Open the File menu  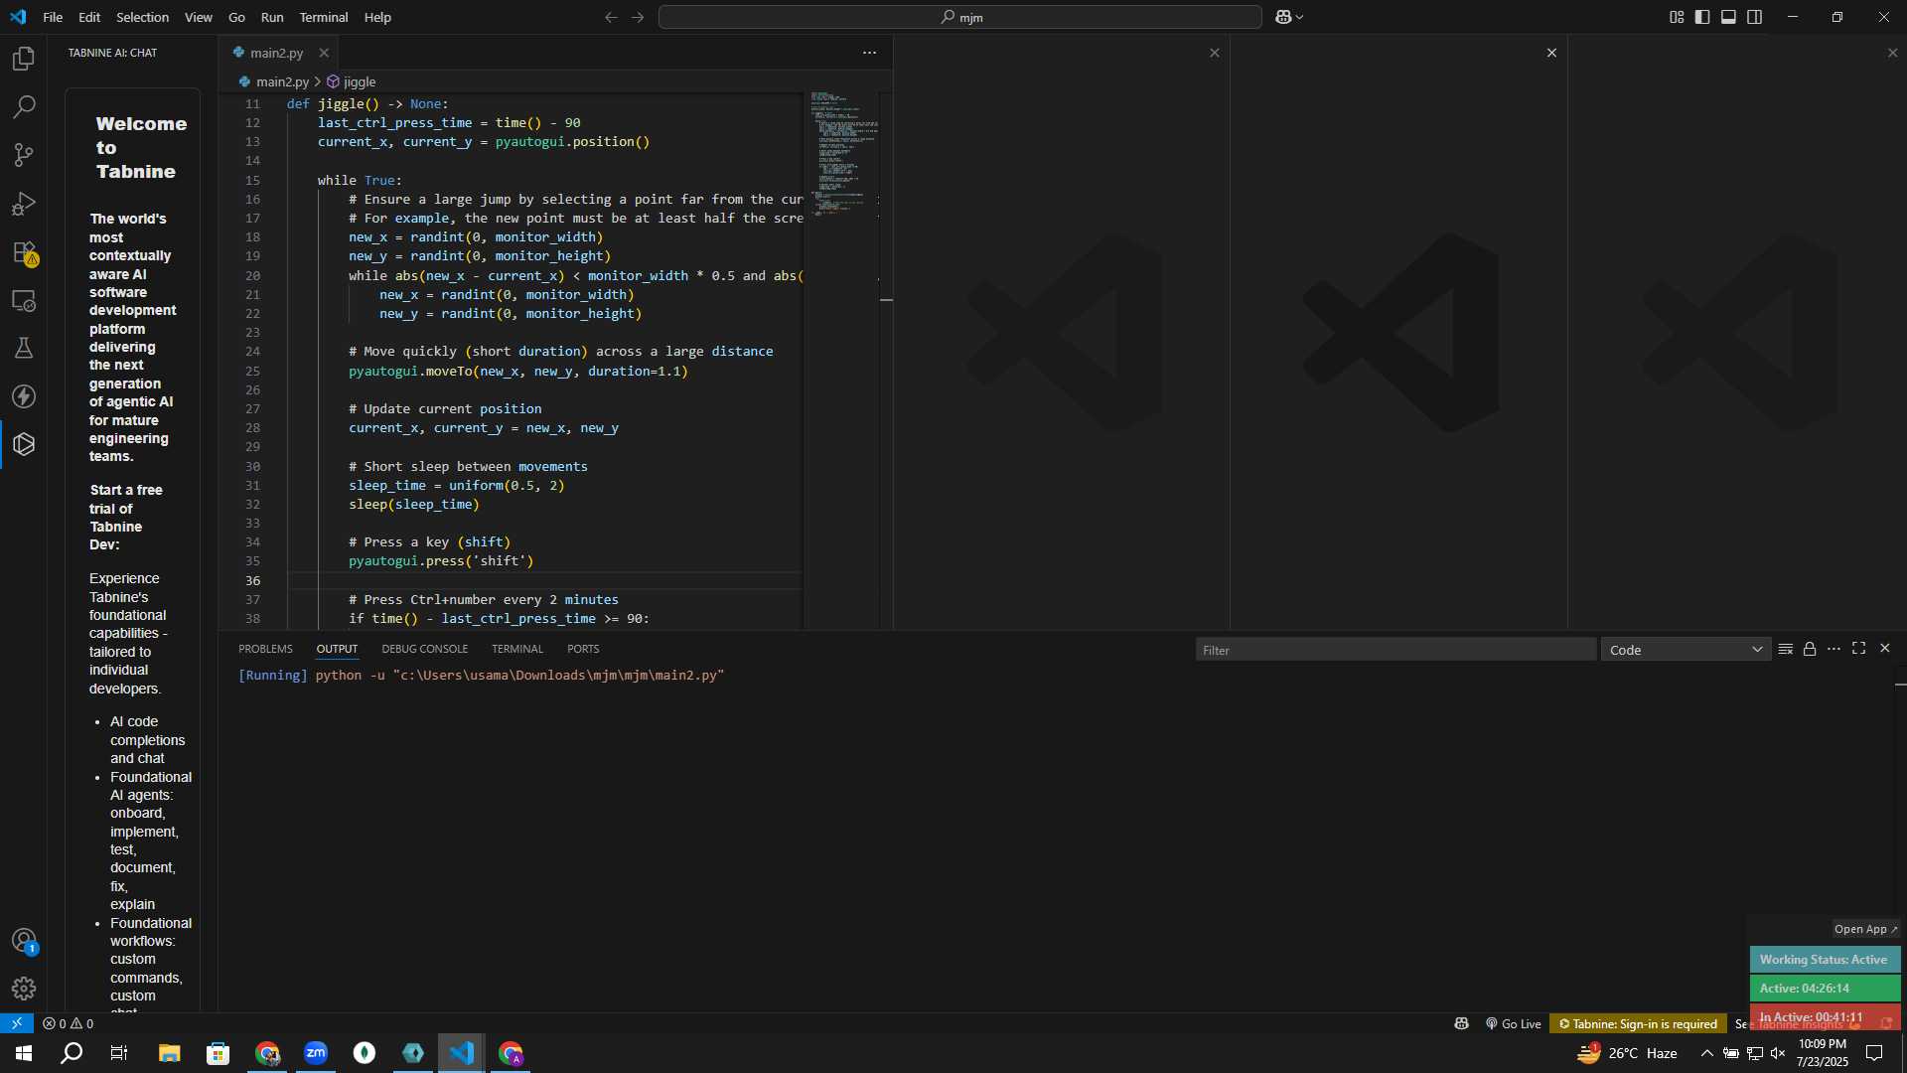(x=53, y=17)
